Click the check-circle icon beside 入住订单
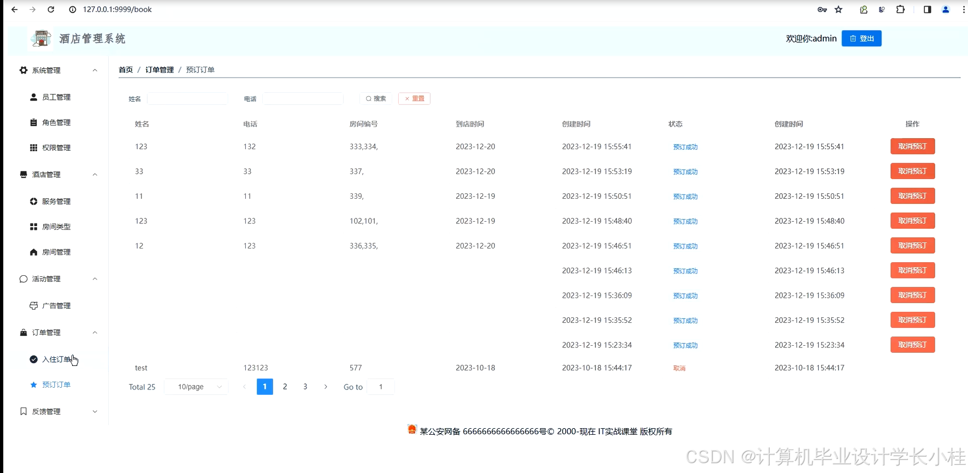Image resolution: width=968 pixels, height=473 pixels. coord(34,359)
